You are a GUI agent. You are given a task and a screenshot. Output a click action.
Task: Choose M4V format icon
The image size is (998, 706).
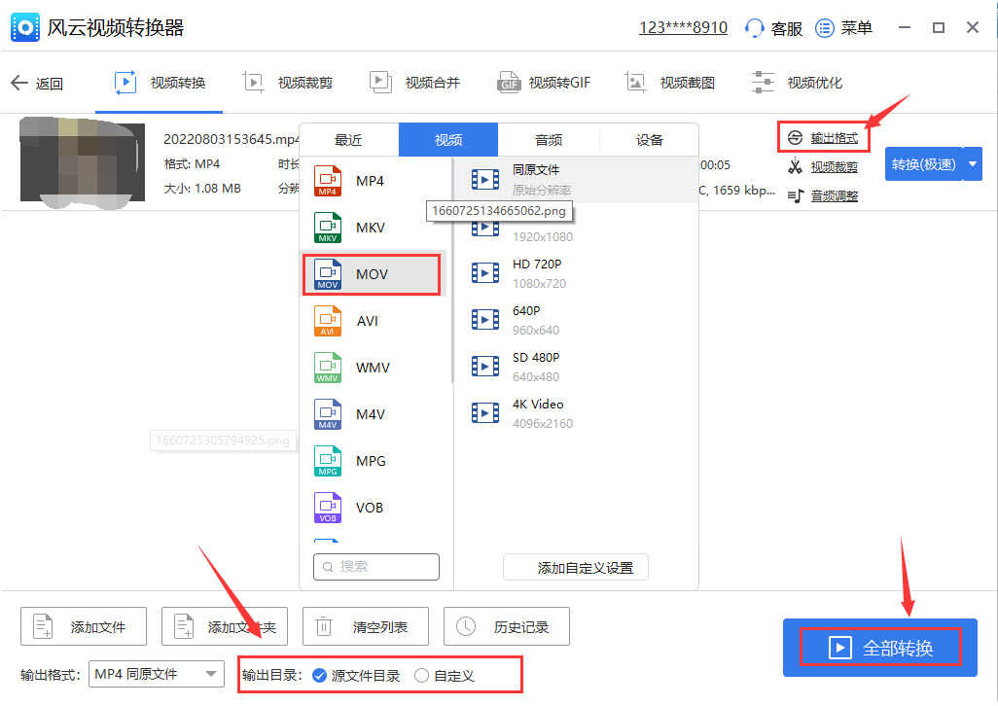click(327, 414)
